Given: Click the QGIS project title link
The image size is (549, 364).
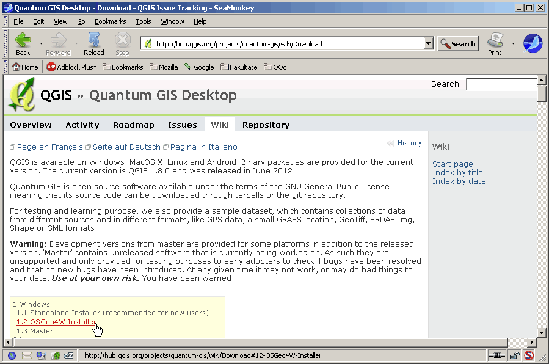Looking at the screenshot, I should coord(56,95).
